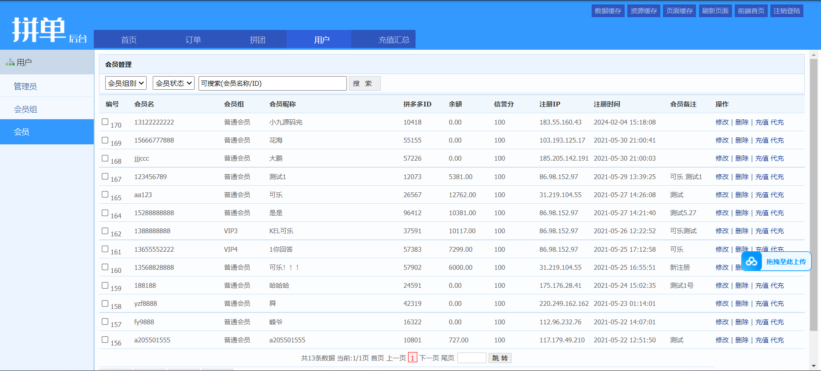Click the 跳 转 page jump button

point(500,358)
